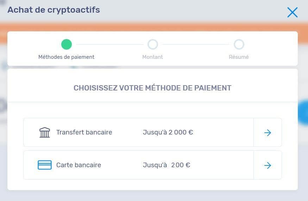308x201 pixels.
Task: Select the green Méthodes de paiement step circle
Action: [66, 44]
